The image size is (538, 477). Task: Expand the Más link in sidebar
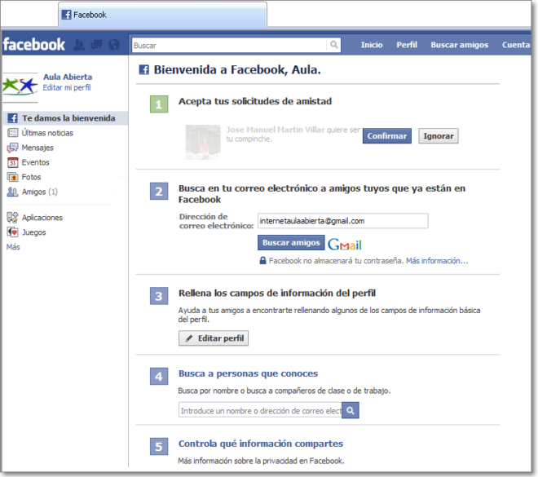(x=13, y=247)
